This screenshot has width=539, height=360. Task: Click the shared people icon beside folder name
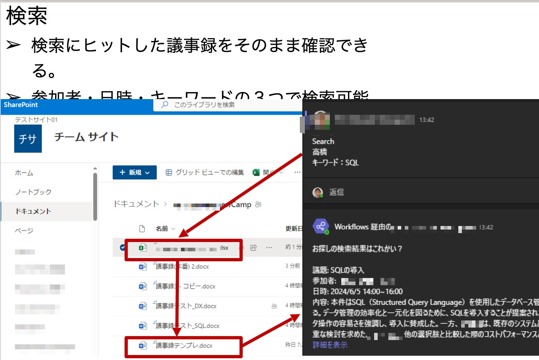258,205
